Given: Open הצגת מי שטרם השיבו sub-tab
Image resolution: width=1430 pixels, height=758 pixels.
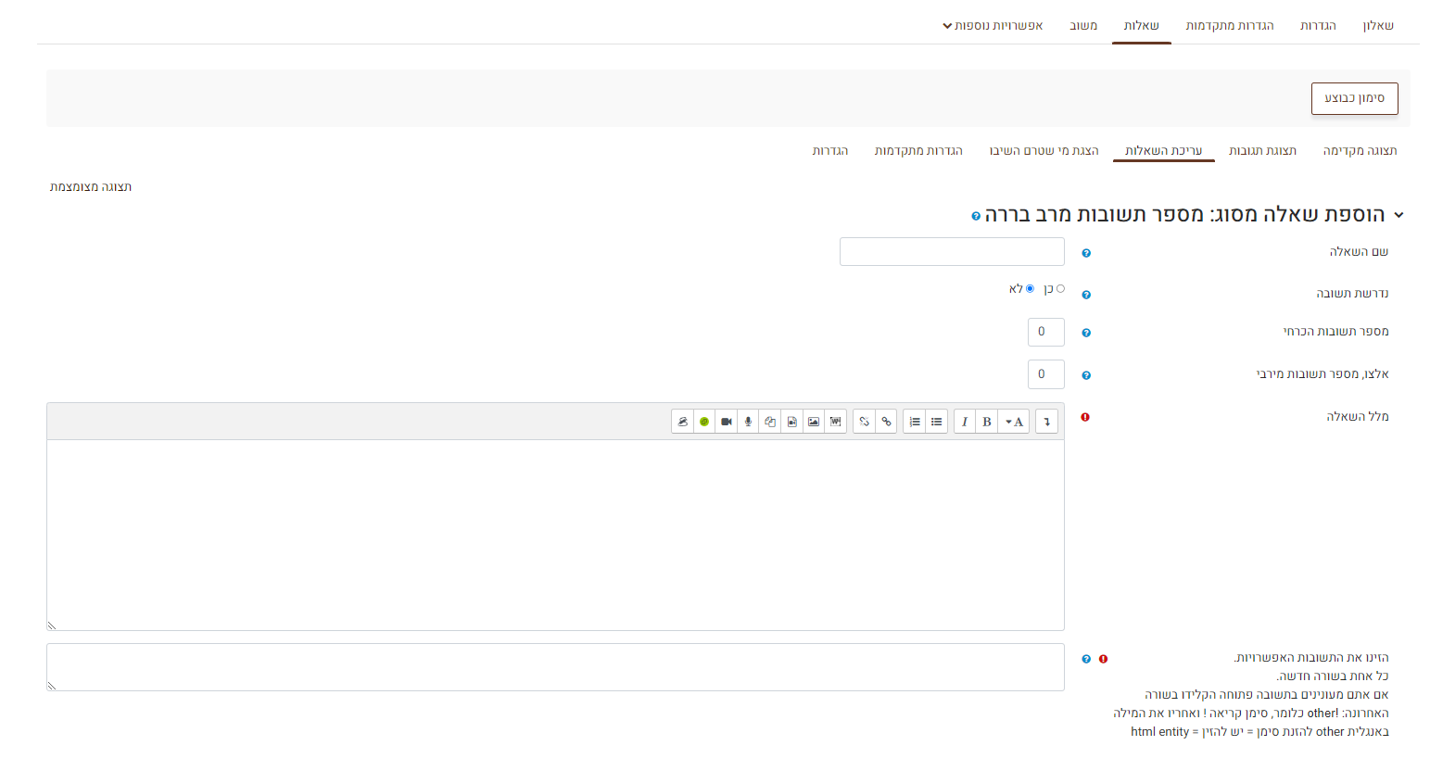Looking at the screenshot, I should pyautogui.click(x=1044, y=151).
